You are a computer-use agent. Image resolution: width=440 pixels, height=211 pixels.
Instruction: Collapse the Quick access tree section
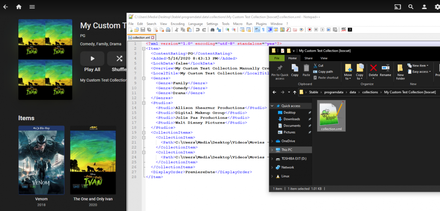click(x=272, y=106)
